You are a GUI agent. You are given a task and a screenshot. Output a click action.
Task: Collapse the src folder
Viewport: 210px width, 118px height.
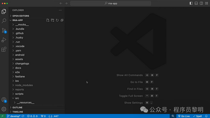[x=37, y=98]
